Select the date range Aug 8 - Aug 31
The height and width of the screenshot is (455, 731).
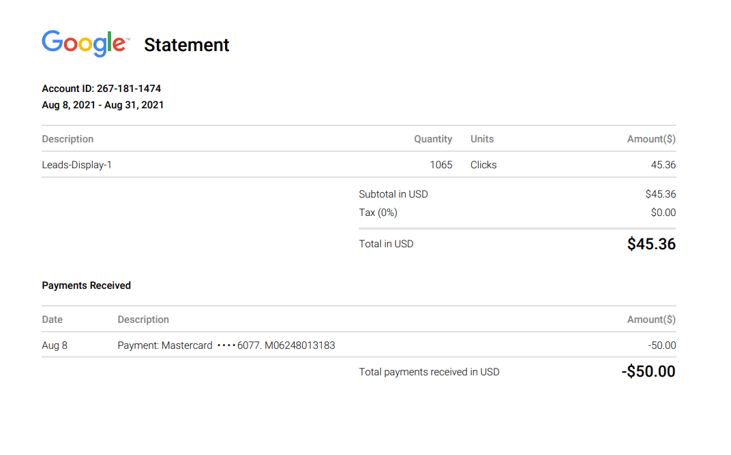(103, 105)
